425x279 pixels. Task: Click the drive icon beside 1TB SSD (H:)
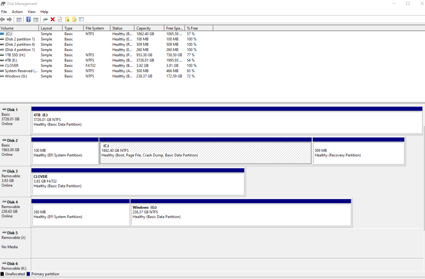click(x=2, y=55)
